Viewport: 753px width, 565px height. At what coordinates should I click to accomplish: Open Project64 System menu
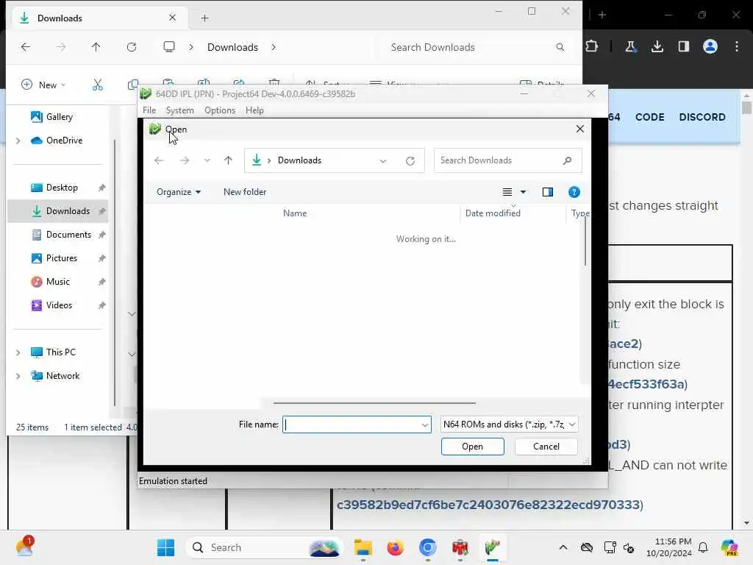tap(179, 110)
